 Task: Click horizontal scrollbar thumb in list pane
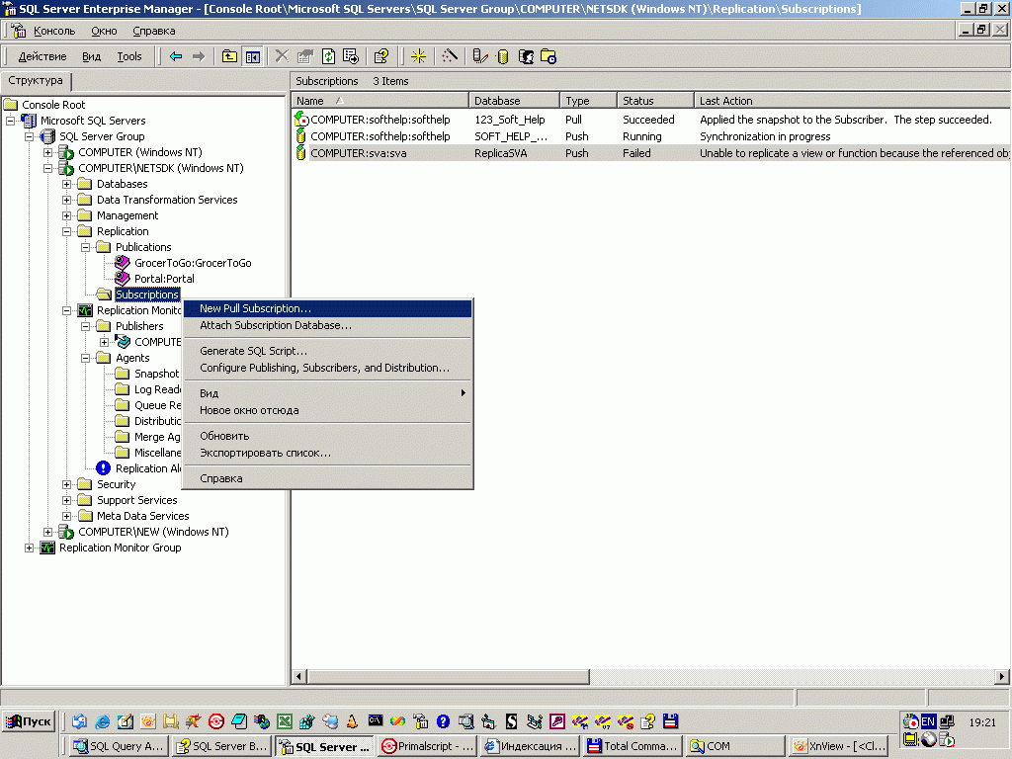(448, 677)
